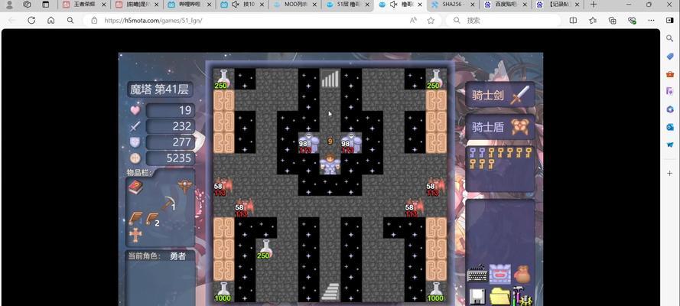The width and height of the screenshot is (680, 306).
Task: Open the purple quick shop chest icon
Action: coord(500,274)
